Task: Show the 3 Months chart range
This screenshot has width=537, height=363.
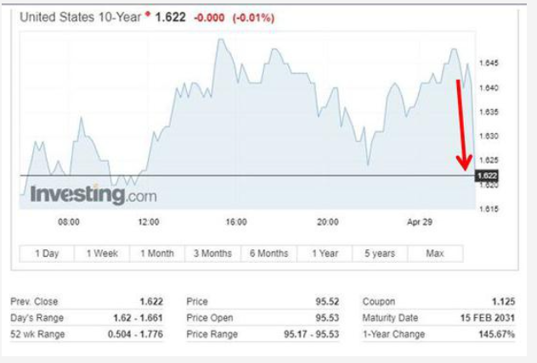Action: 212,254
